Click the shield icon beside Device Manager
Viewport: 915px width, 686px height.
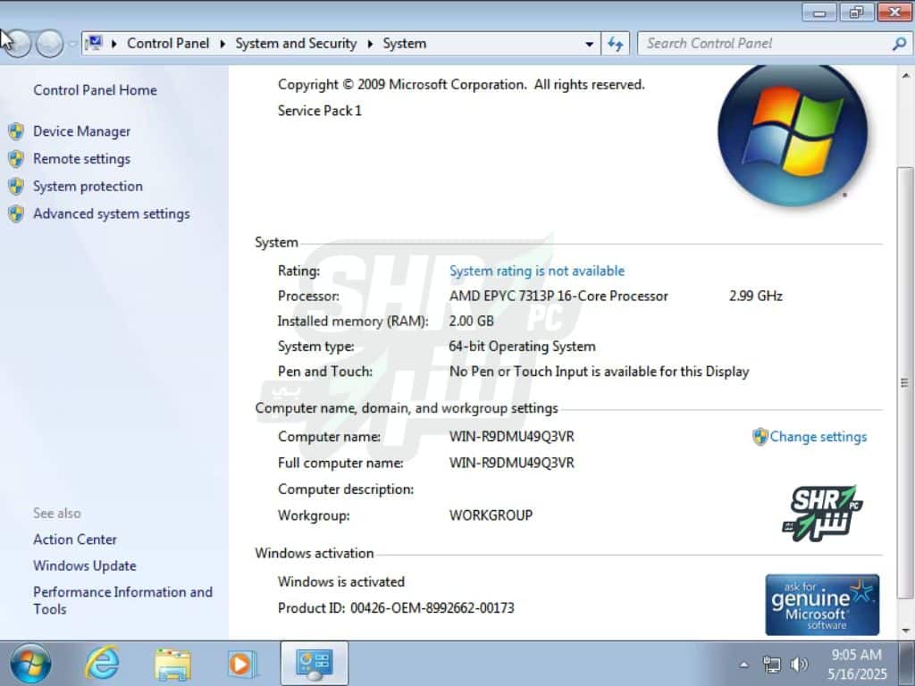pyautogui.click(x=16, y=131)
